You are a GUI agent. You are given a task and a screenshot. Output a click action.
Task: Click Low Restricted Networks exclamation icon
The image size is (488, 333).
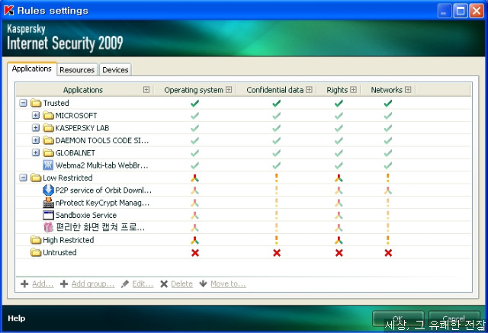388,178
